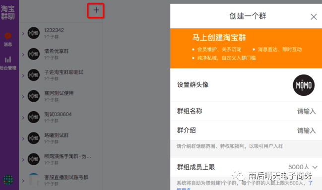The image size is (322, 190).
Task: Select group name 客服直播测试账号群
Action: [x=66, y=178]
